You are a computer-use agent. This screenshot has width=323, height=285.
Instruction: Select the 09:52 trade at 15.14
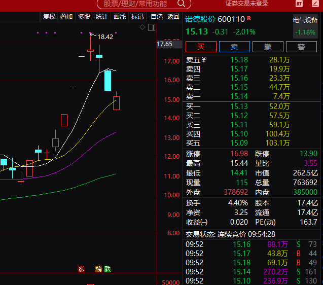click(x=251, y=272)
